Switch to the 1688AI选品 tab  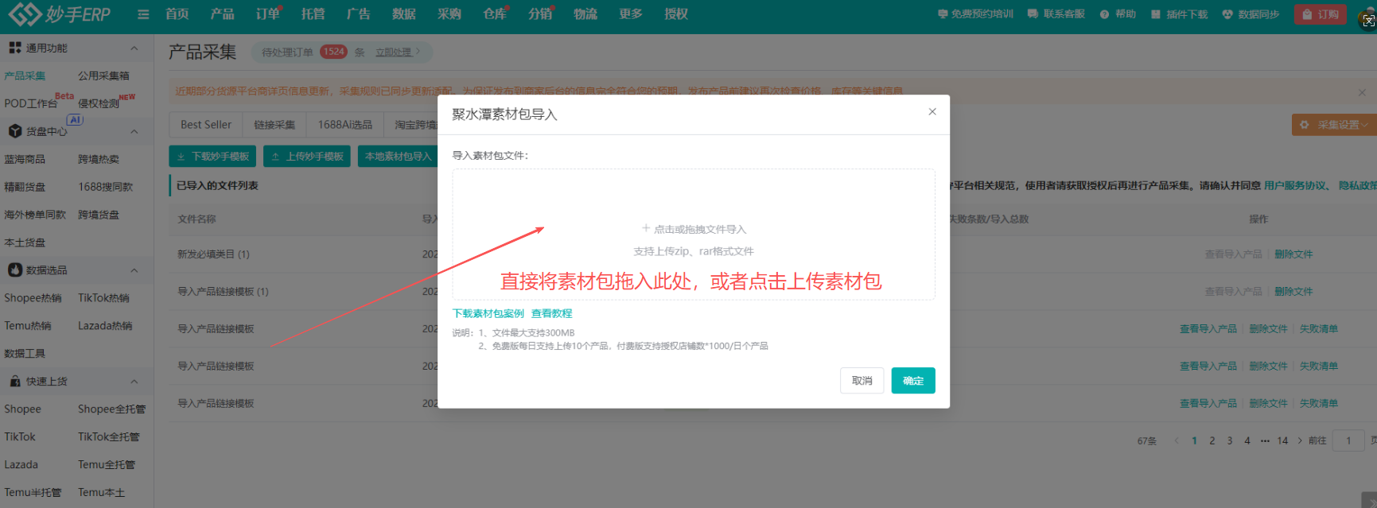(x=345, y=125)
